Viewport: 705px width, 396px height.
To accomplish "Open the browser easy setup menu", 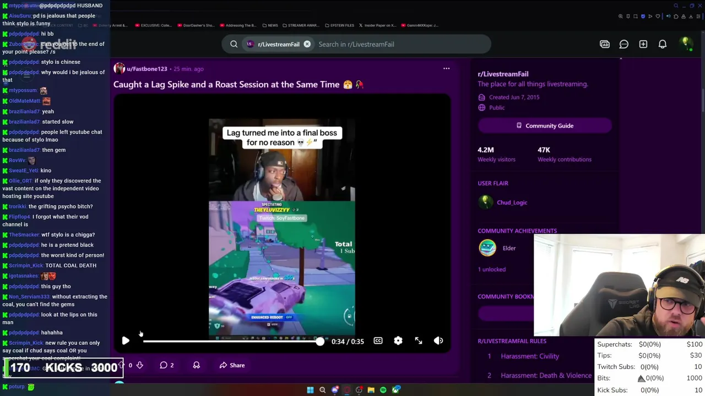I will (698, 16).
